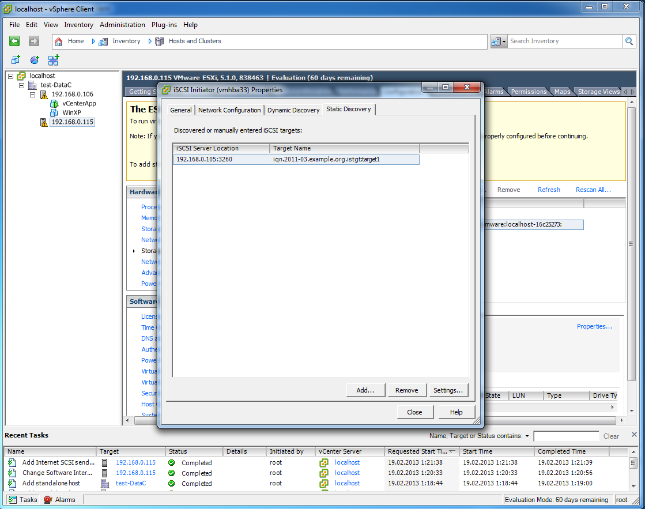Screen dimensions: 645x509
Task: Click the Clear filter button
Action: point(611,436)
